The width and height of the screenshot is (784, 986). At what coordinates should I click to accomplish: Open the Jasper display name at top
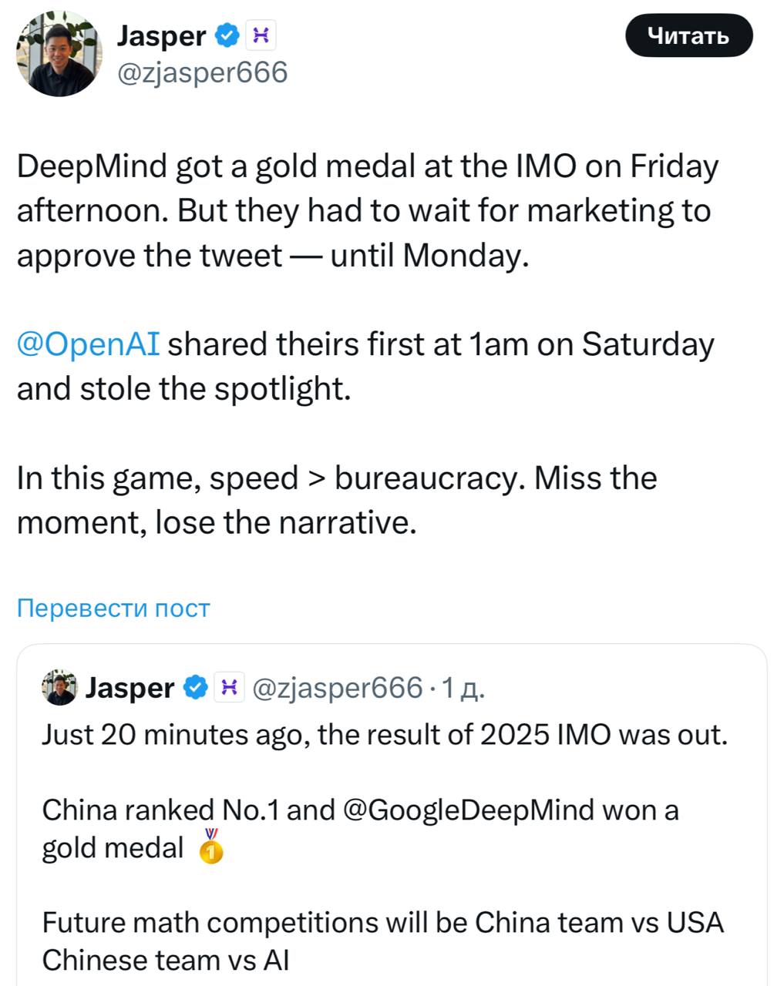161,35
